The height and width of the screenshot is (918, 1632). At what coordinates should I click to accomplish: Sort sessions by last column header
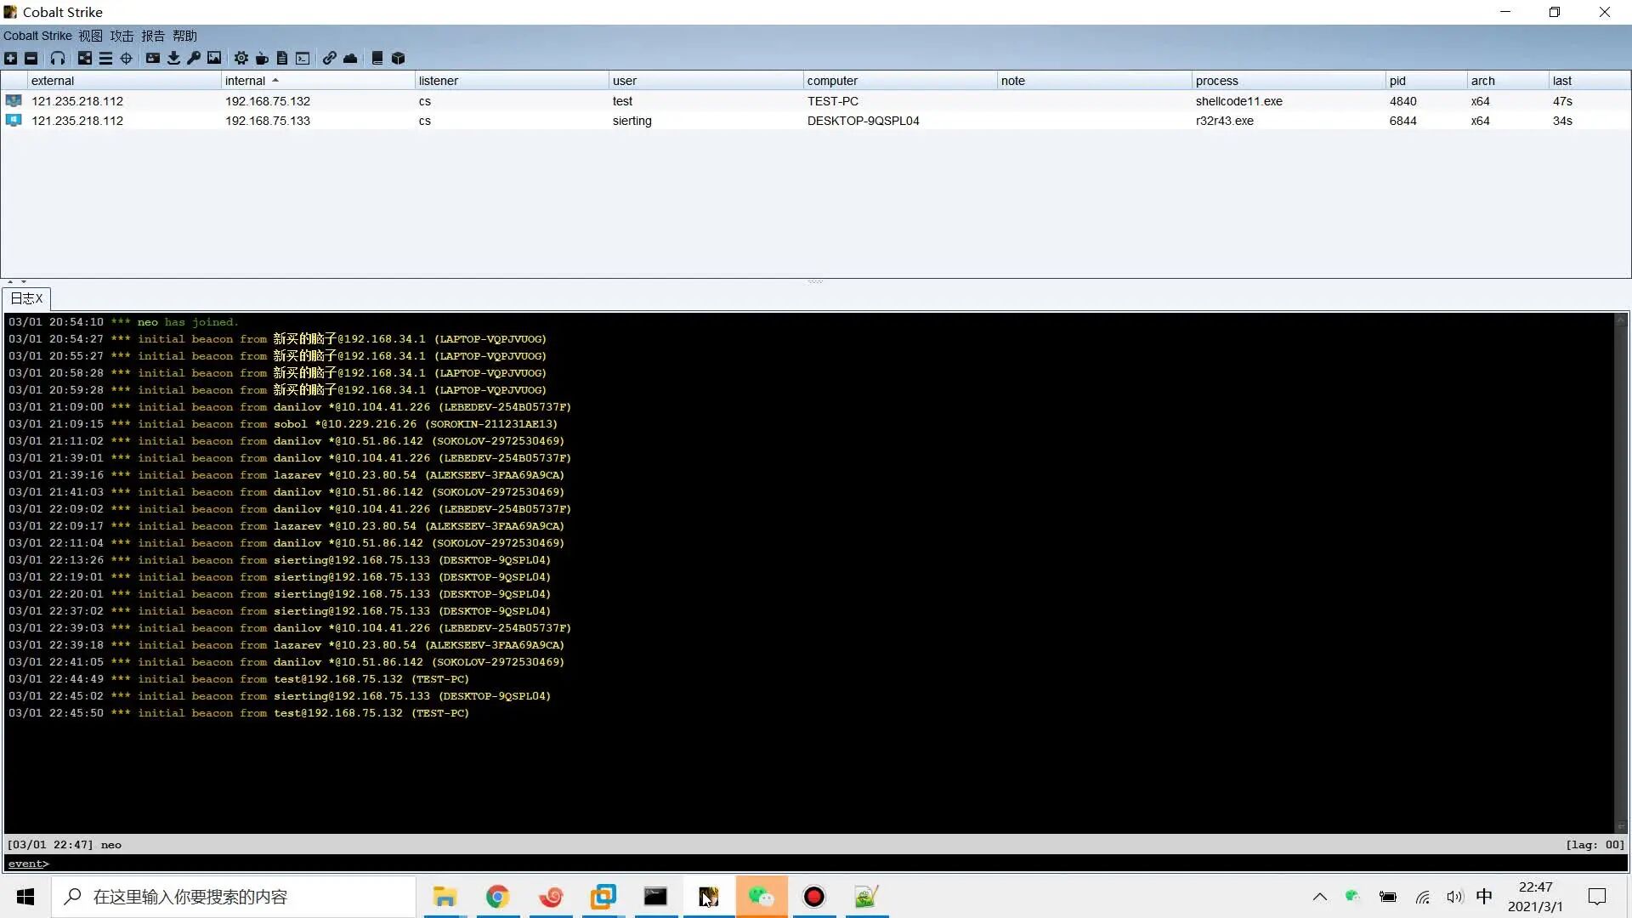pyautogui.click(x=1589, y=81)
